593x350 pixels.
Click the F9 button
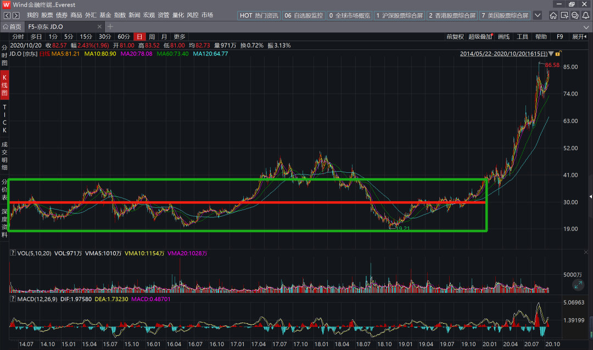pos(560,37)
